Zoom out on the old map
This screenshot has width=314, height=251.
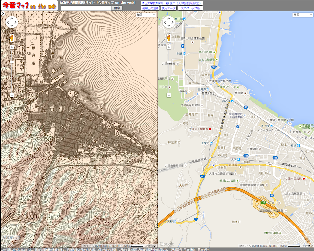pyautogui.click(x=12, y=95)
